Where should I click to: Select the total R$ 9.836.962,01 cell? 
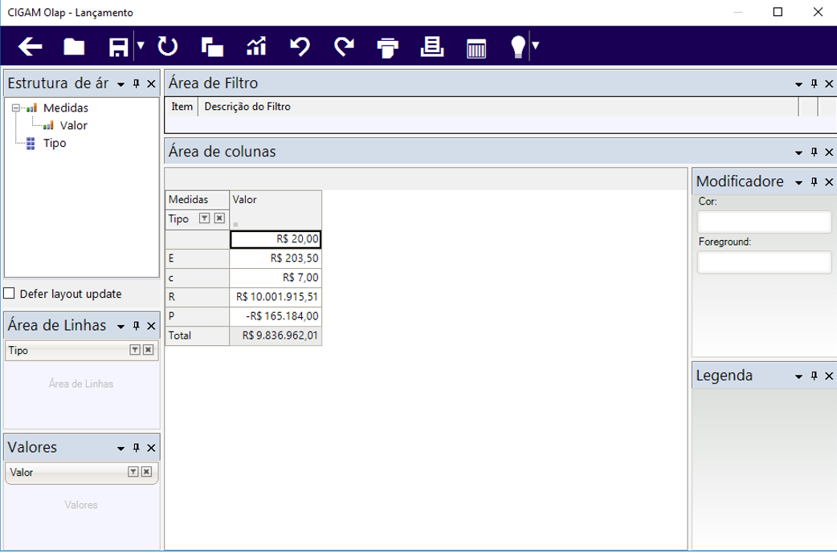276,335
